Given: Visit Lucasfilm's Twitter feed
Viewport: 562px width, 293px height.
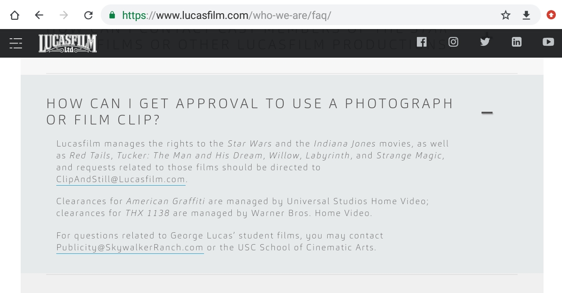Looking at the screenshot, I should tap(485, 42).
